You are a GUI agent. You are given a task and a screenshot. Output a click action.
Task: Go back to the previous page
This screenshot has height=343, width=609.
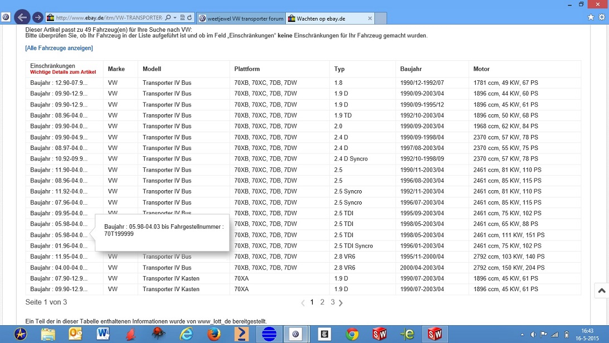[22, 17]
